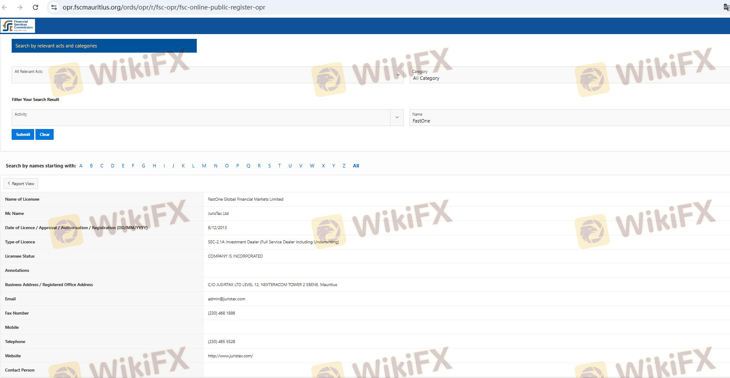
Task: Click the translate icon in the address bar
Action: [x=727, y=7]
